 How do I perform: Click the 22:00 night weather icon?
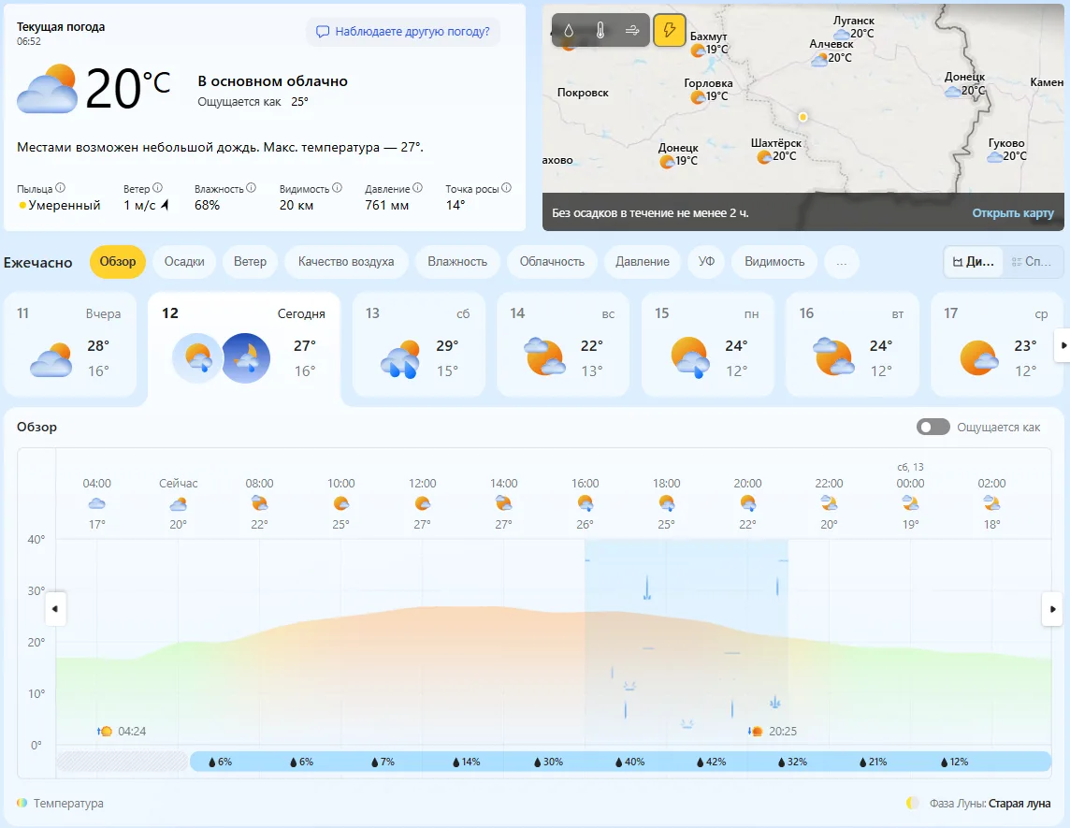(x=829, y=503)
